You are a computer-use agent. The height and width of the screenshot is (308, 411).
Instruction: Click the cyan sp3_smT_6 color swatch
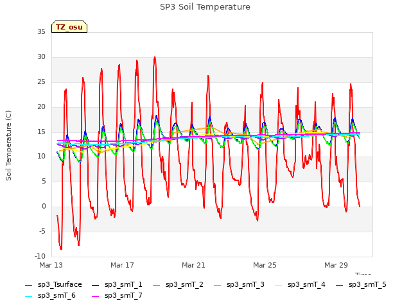[28, 296]
